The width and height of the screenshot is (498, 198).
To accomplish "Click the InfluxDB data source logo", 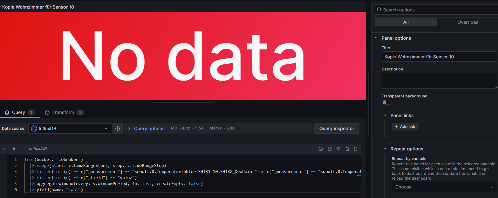I will 34,129.
